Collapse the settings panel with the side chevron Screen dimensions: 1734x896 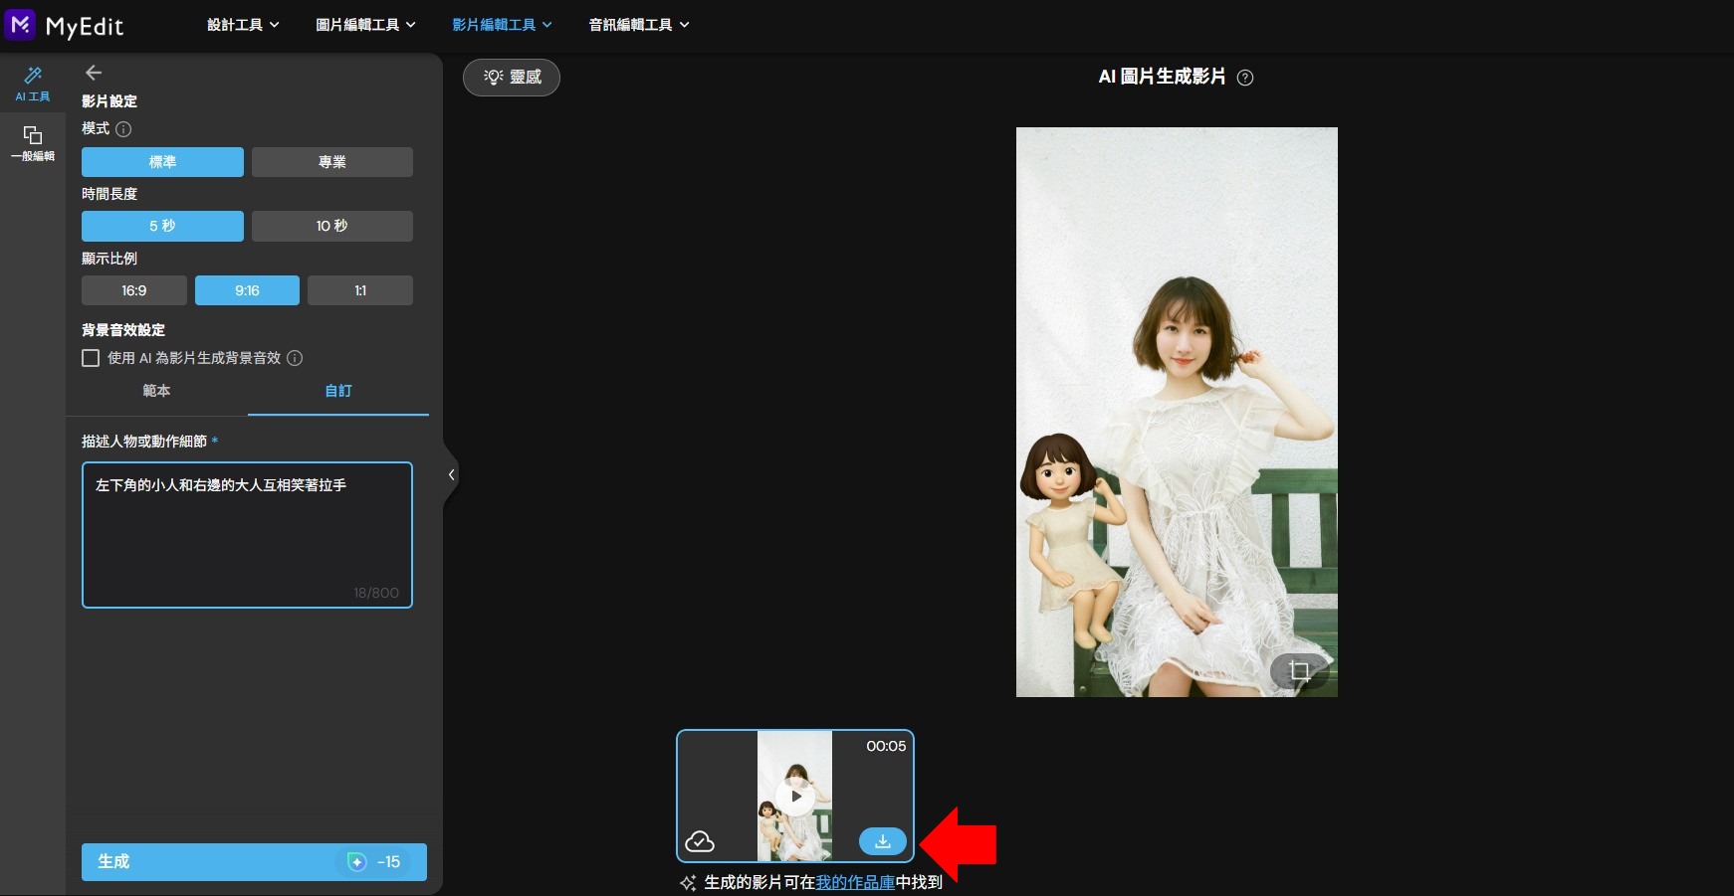[451, 474]
